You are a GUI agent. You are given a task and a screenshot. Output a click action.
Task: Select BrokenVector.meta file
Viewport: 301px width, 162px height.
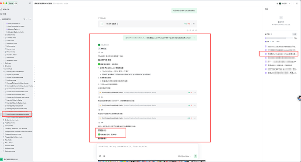coord(11,120)
